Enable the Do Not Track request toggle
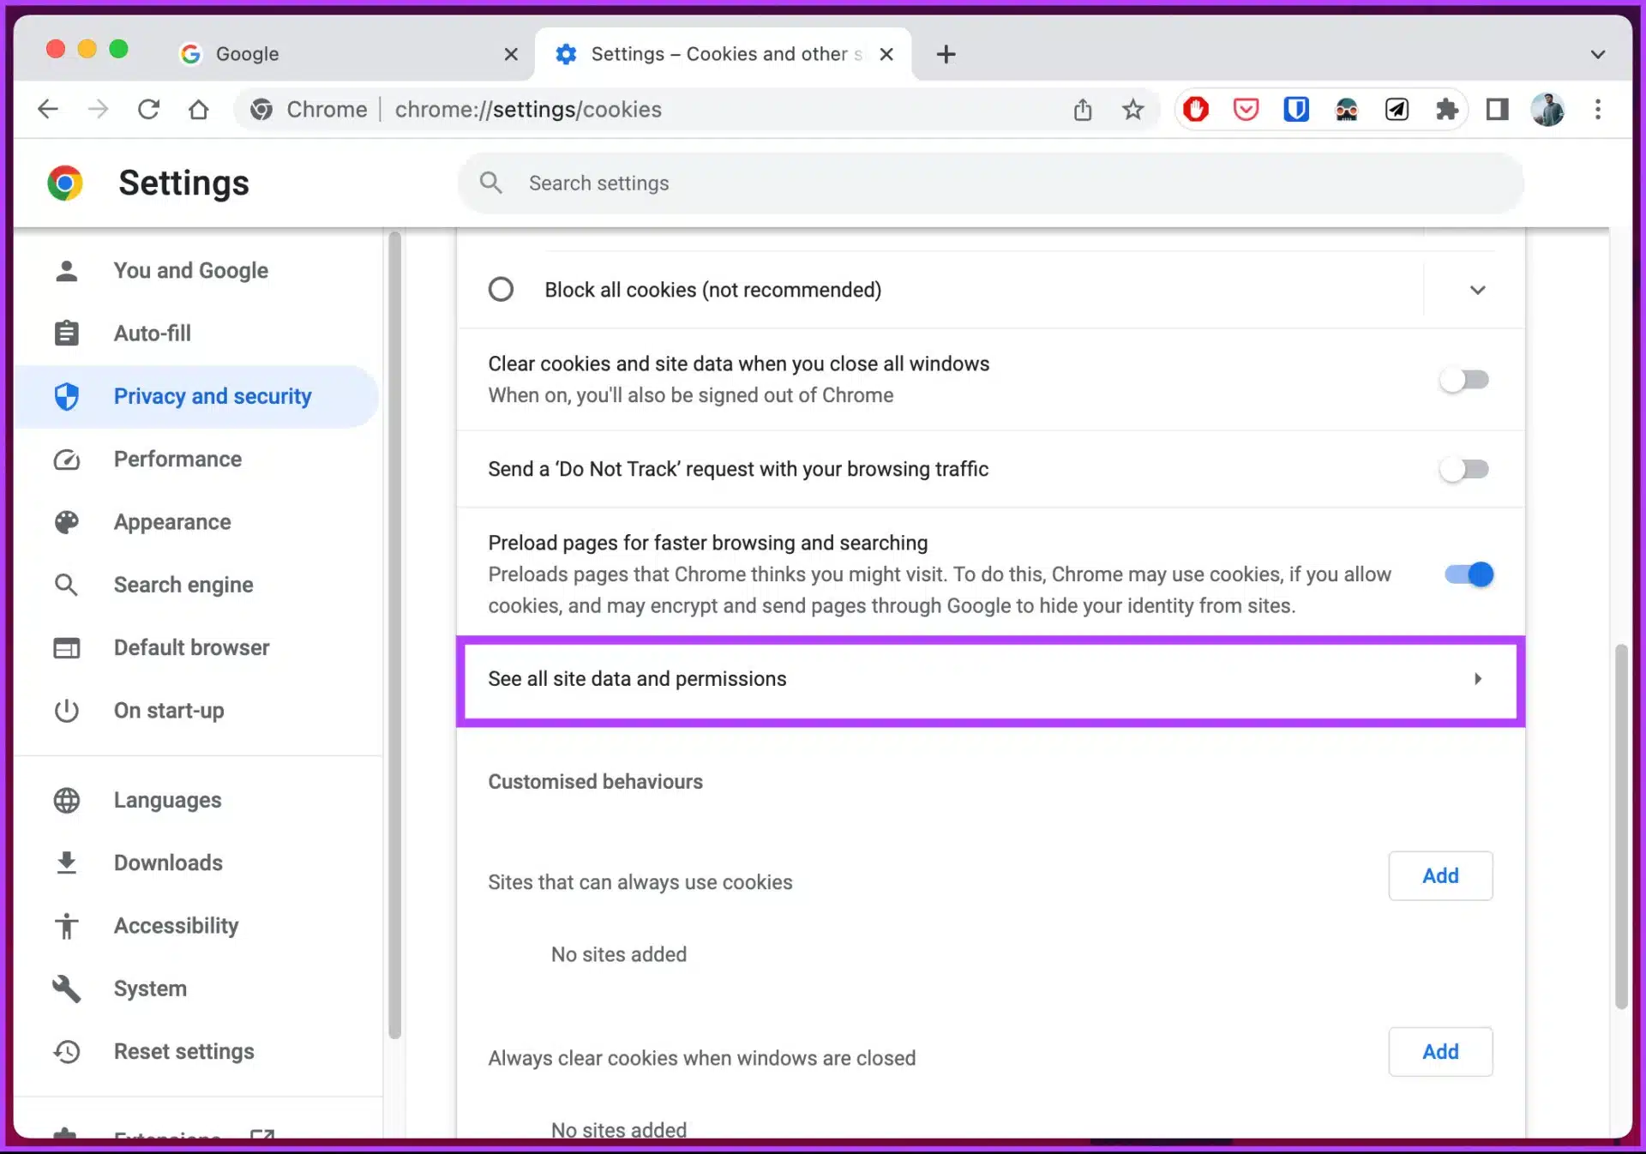 (x=1463, y=469)
